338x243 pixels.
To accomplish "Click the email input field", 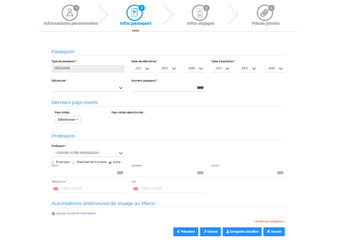I will pyautogui.click(x=244, y=173).
